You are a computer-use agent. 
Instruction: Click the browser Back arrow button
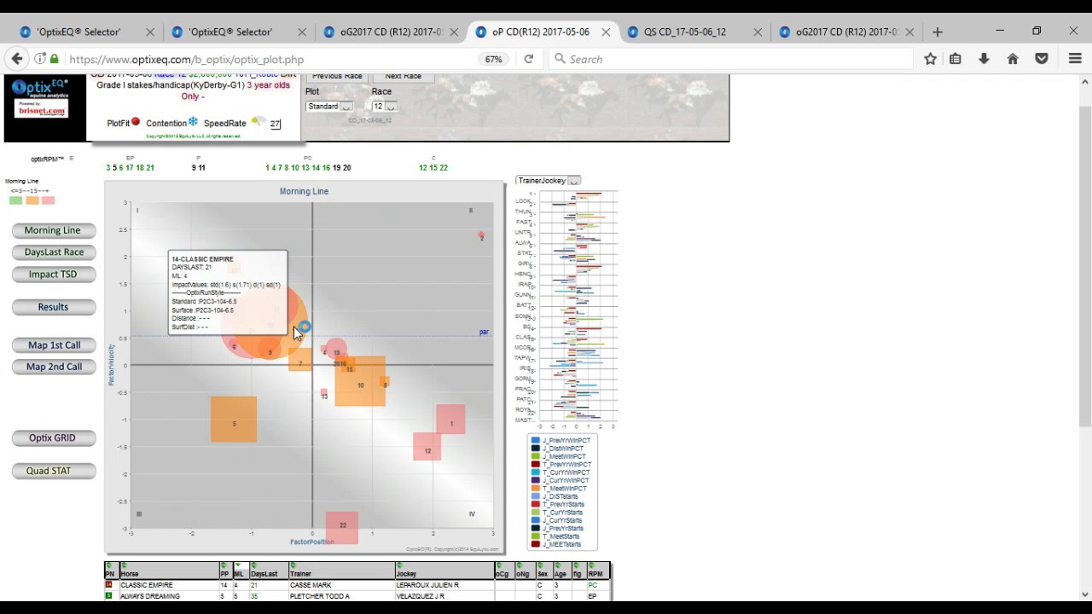(17, 59)
